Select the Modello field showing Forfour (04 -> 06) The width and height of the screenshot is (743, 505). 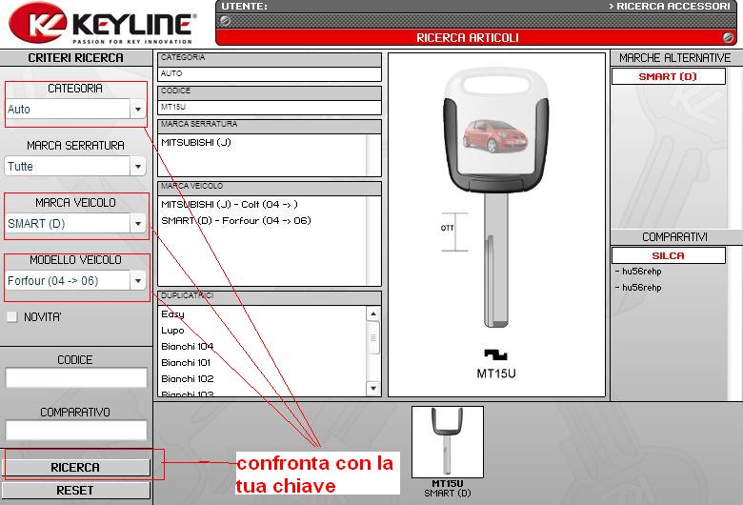click(x=68, y=281)
